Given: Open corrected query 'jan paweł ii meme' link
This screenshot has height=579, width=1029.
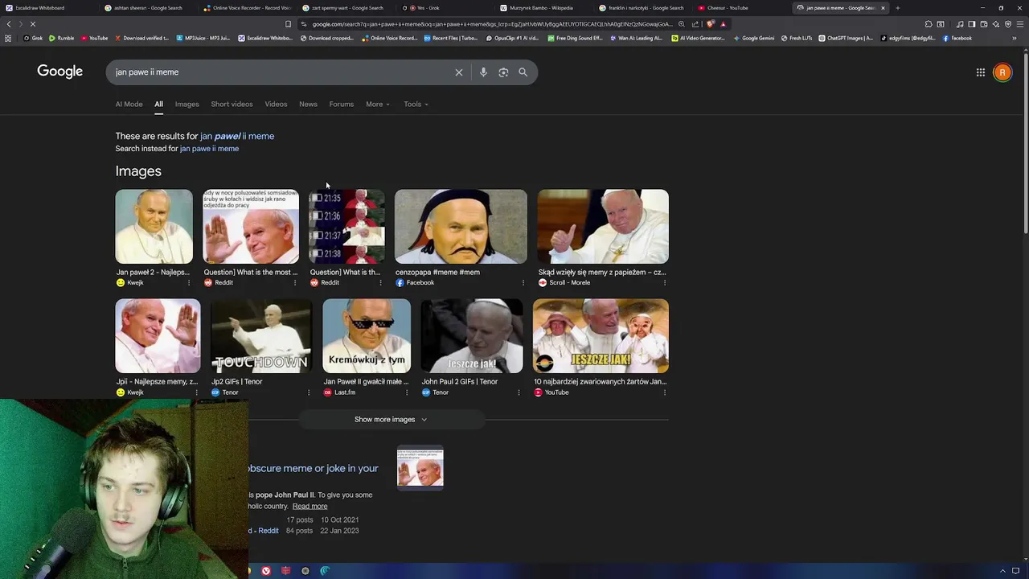Looking at the screenshot, I should (237, 136).
